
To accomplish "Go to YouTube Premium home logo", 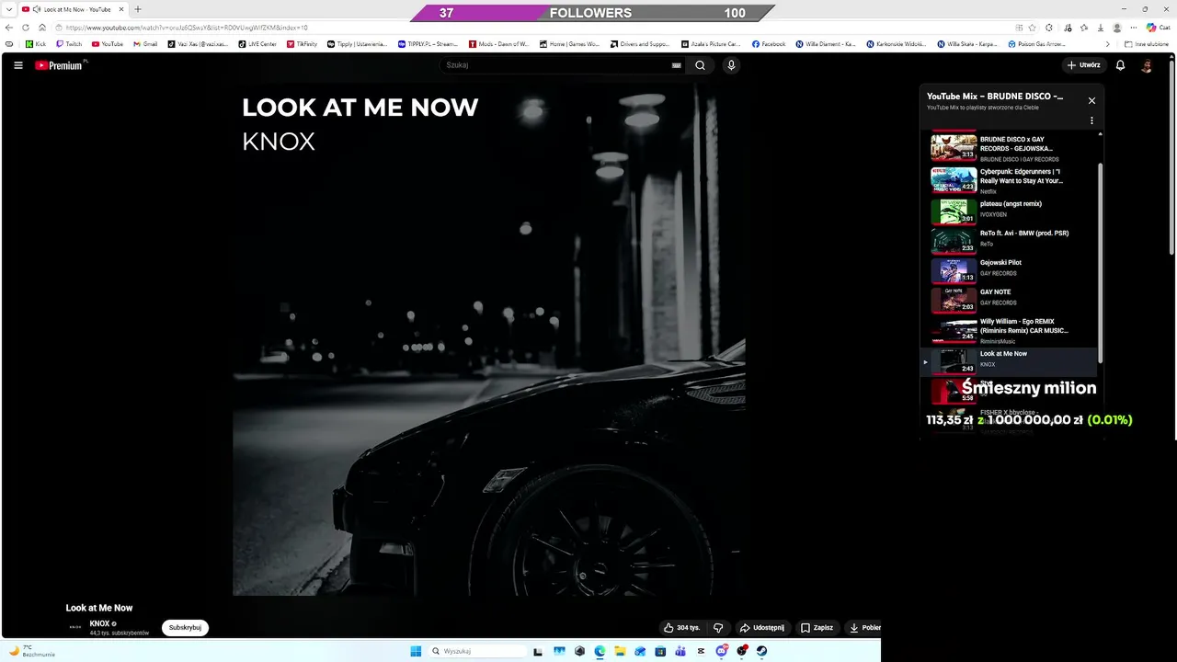I will [x=60, y=65].
